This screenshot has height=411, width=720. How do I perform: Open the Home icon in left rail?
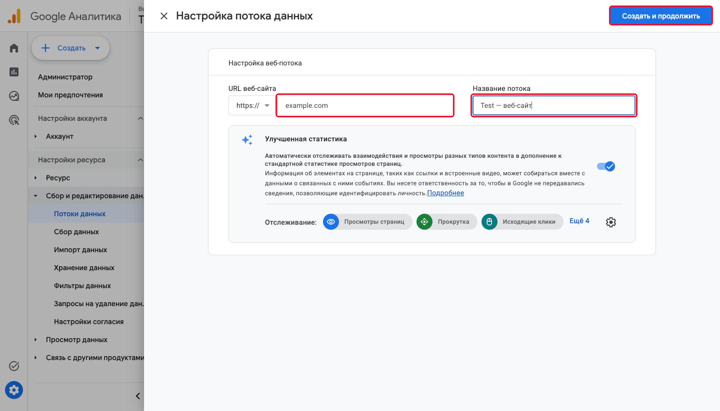(14, 48)
